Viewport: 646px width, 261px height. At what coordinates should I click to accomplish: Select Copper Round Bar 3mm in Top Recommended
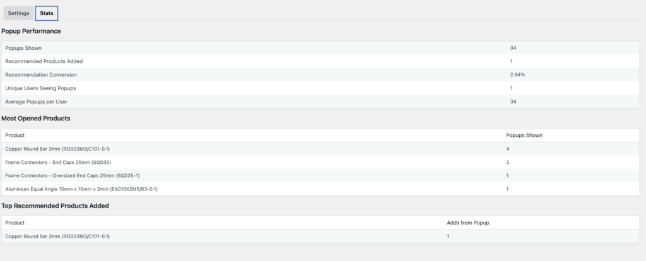[x=62, y=236]
